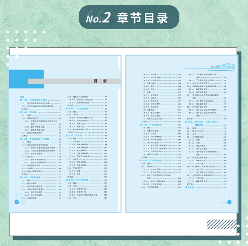Viewport: 248px width, 246px height.
Task: Click the 章节目录 banner title
Action: tap(142, 18)
